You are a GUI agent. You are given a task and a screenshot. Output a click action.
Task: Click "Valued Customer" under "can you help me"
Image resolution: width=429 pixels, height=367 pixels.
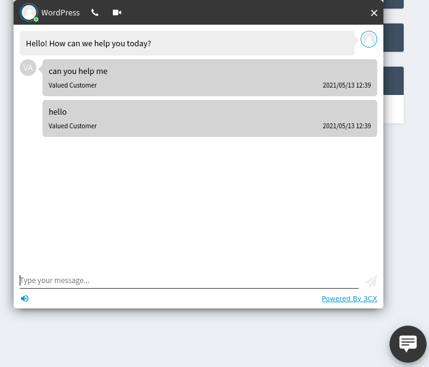point(73,85)
